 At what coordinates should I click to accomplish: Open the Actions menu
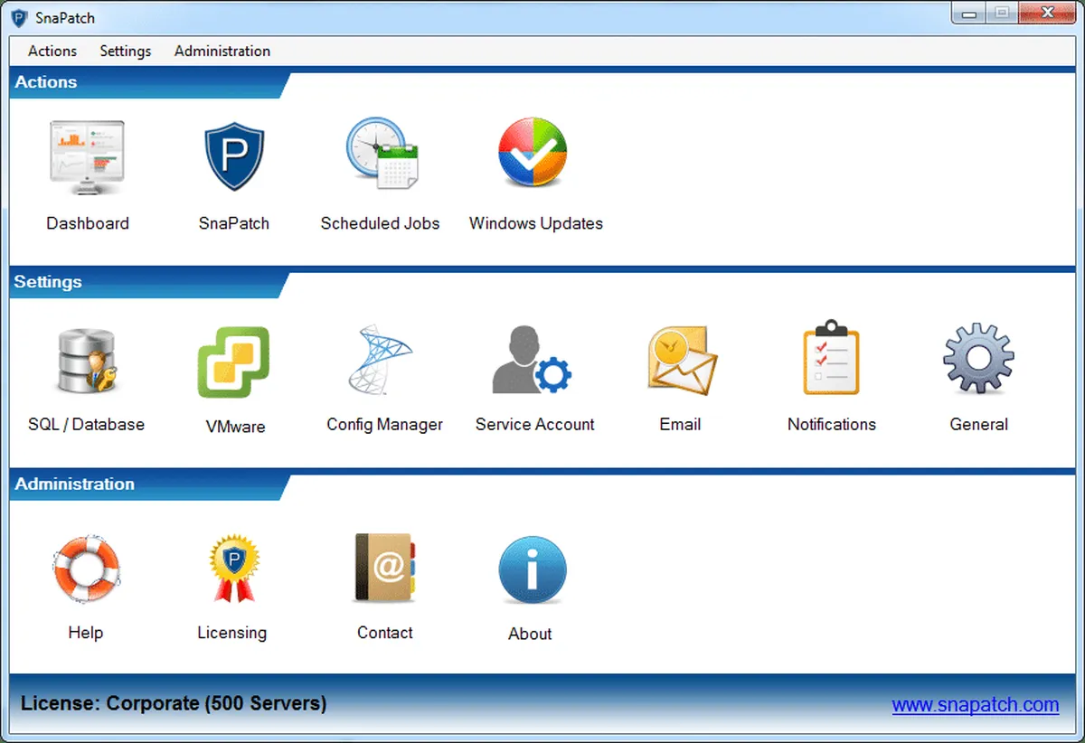(x=52, y=52)
